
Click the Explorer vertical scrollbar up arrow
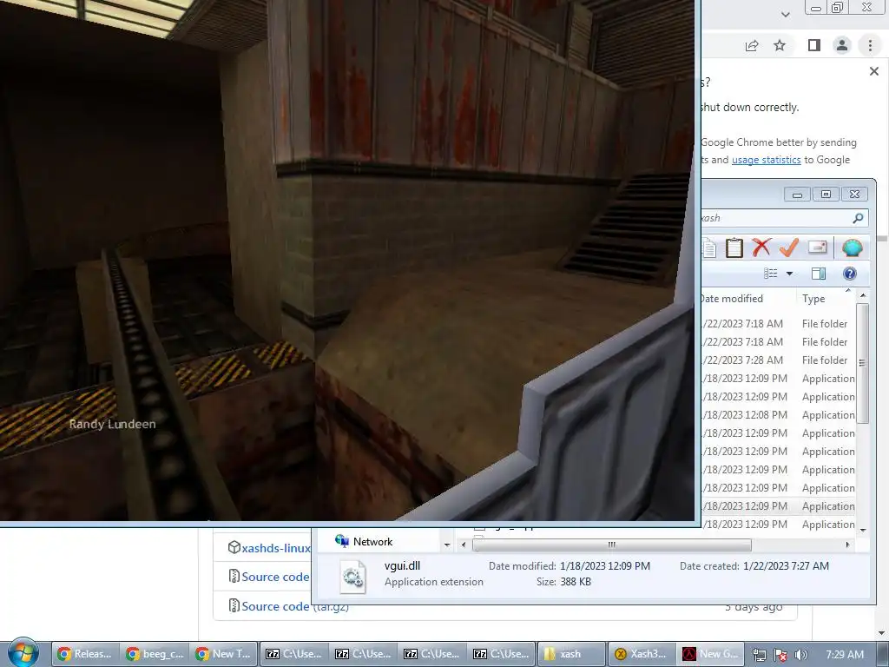click(863, 295)
